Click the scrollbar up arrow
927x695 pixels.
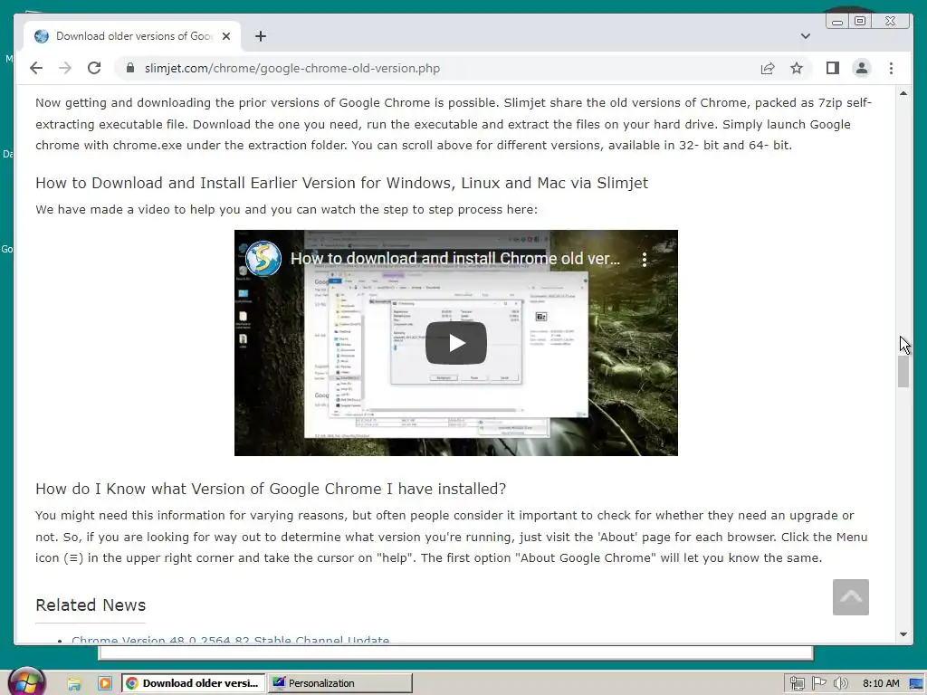coord(903,93)
